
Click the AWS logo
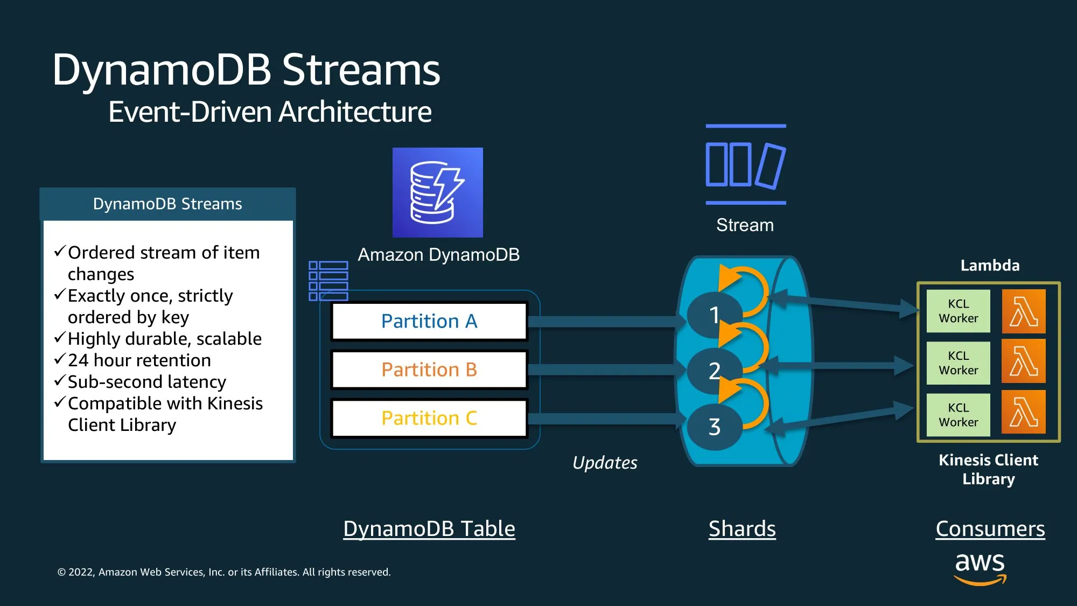(980, 568)
